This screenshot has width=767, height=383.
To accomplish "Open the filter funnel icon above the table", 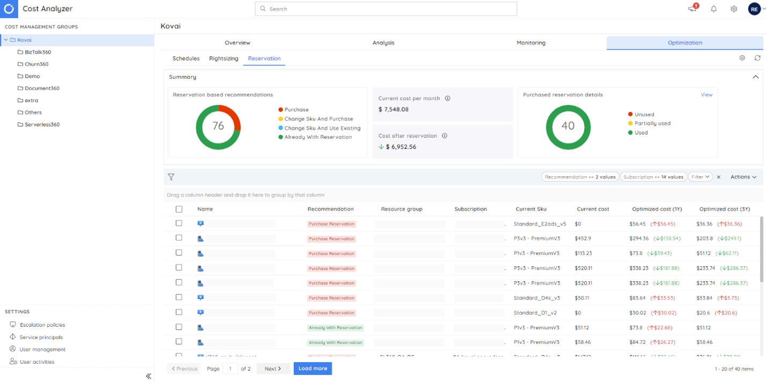I will pyautogui.click(x=171, y=176).
